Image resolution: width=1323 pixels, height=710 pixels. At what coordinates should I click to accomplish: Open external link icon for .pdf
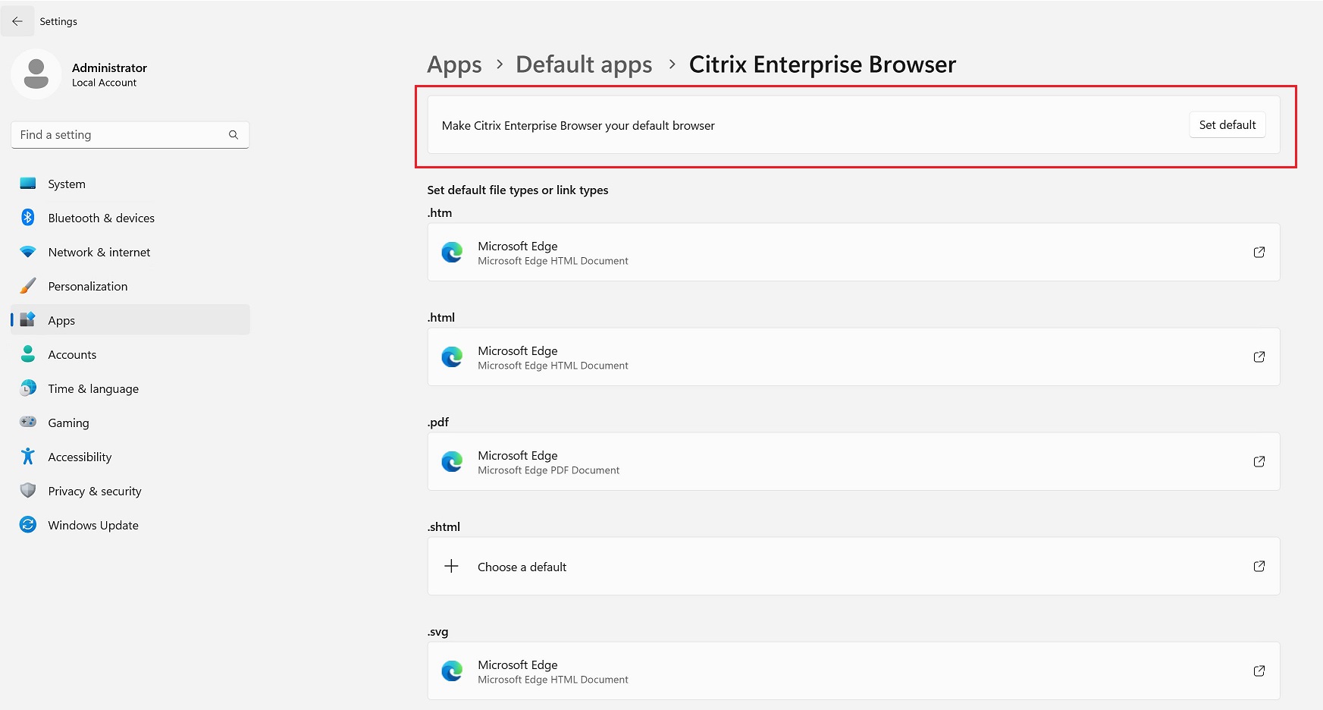point(1259,461)
